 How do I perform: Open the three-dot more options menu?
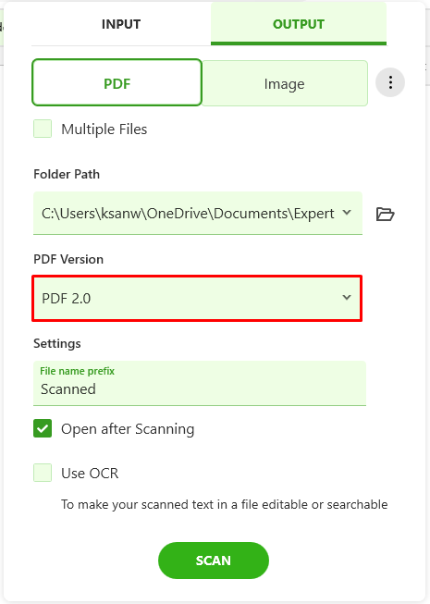coord(390,82)
